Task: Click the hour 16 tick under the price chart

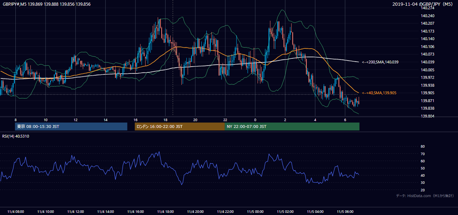Action: tap(135, 120)
